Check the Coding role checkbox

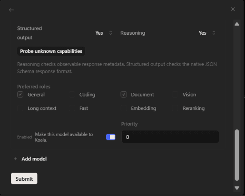point(72,95)
